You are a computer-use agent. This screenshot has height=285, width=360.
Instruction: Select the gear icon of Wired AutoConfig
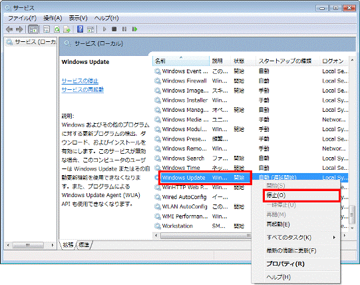point(158,197)
